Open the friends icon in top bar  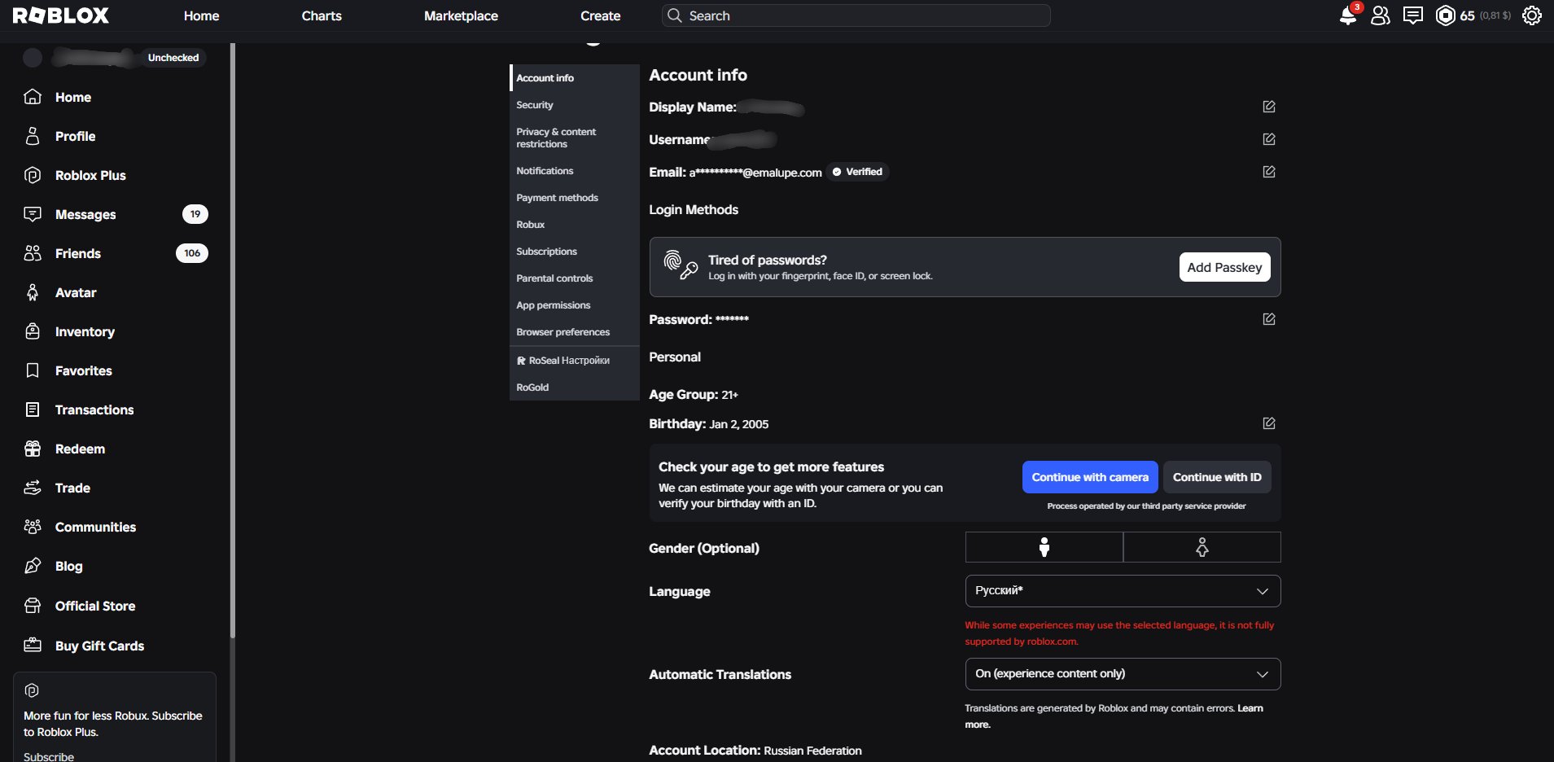pyautogui.click(x=1381, y=15)
